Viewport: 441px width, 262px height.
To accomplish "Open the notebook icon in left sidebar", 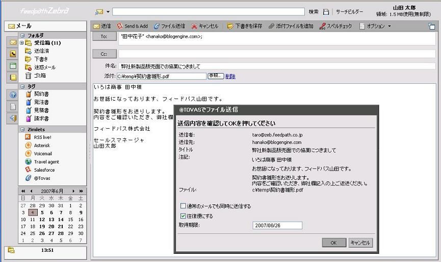I will click(13, 77).
